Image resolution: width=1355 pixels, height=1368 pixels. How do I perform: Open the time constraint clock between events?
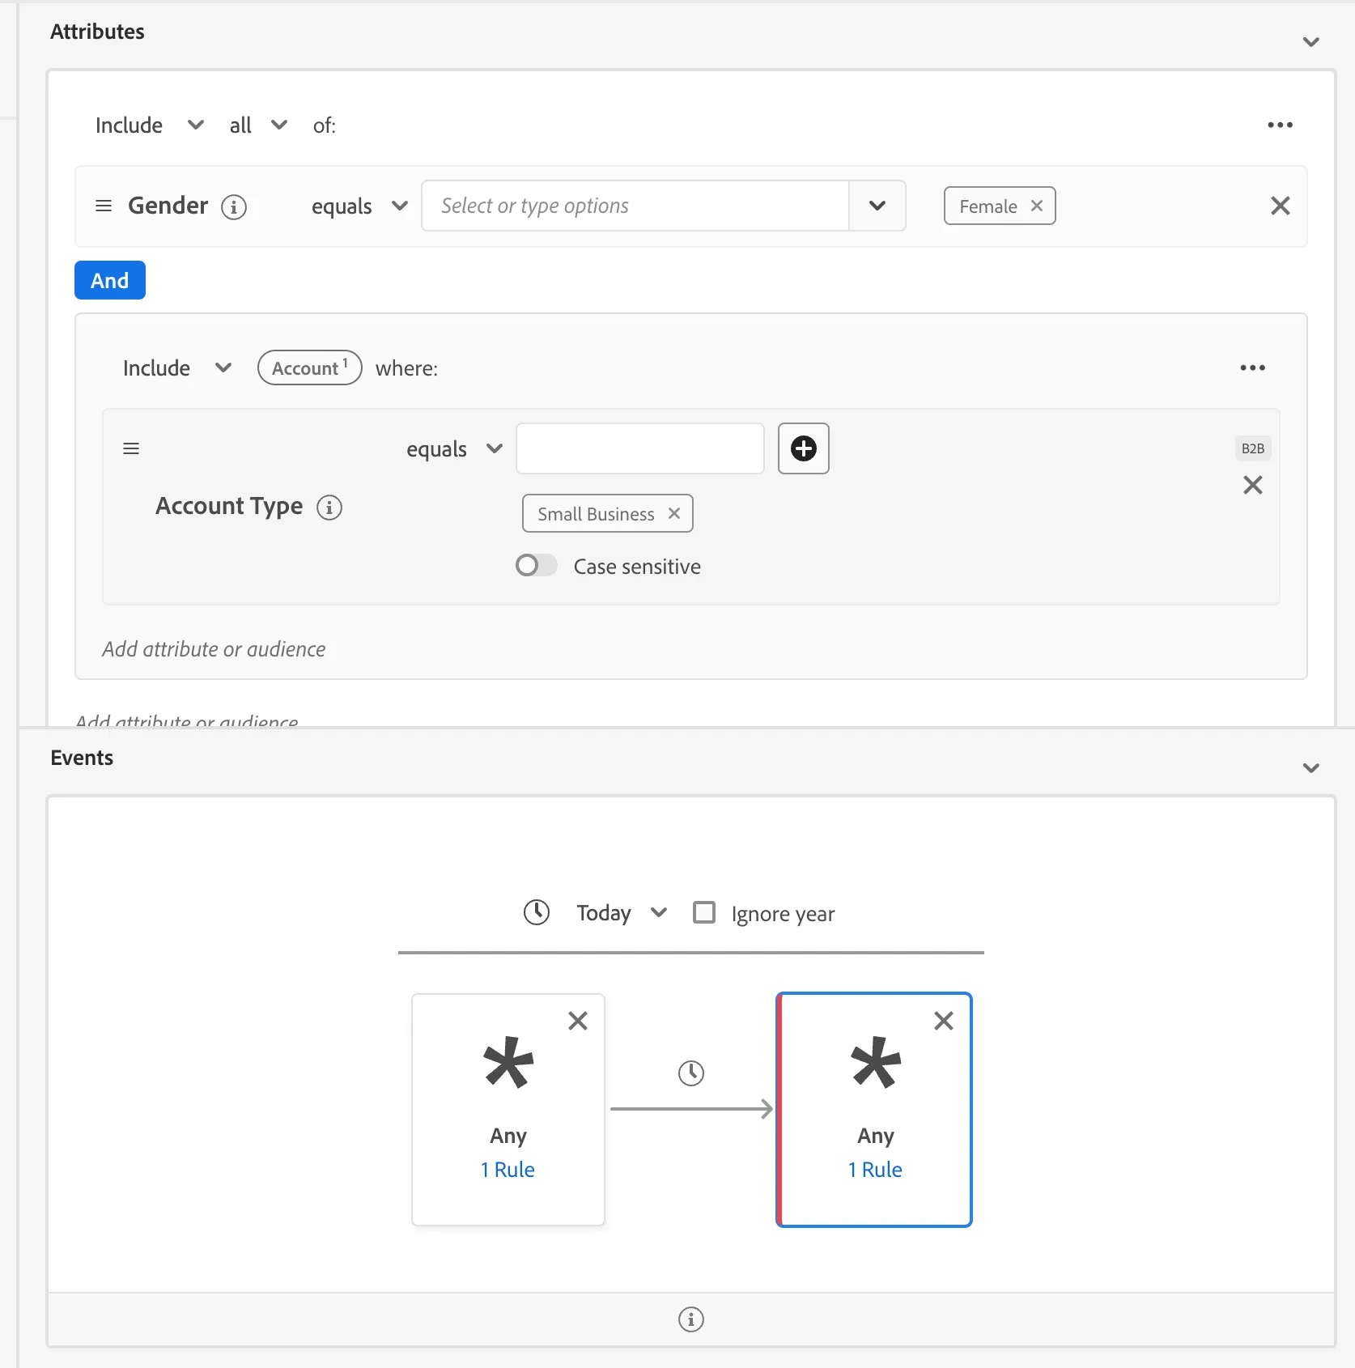pos(691,1073)
